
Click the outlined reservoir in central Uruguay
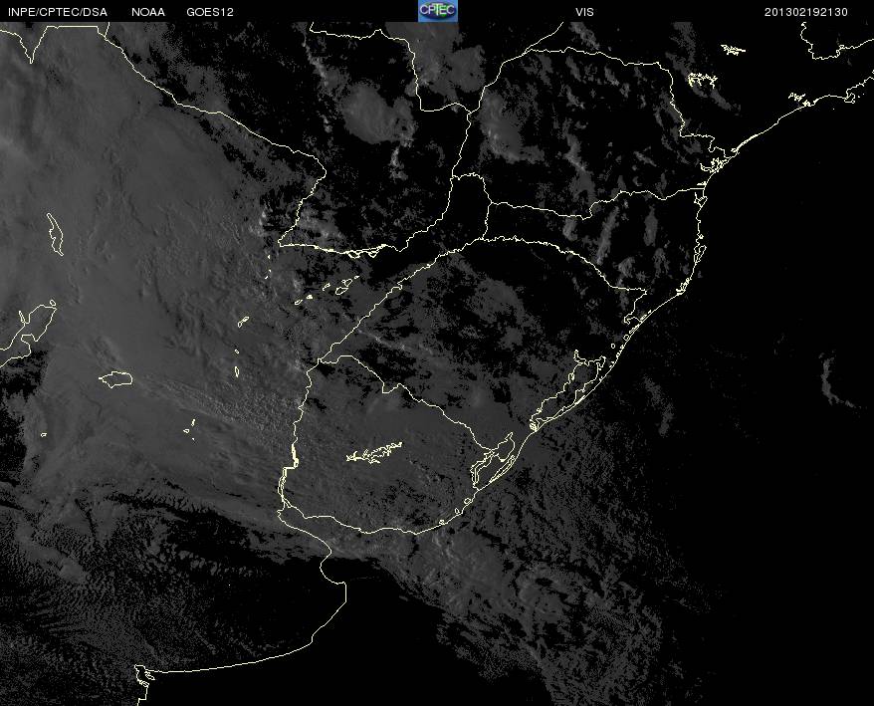[374, 453]
